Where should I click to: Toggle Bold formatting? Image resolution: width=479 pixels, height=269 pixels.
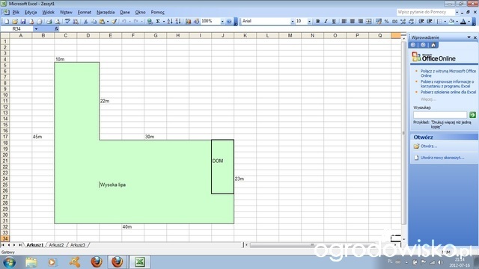coord(317,22)
